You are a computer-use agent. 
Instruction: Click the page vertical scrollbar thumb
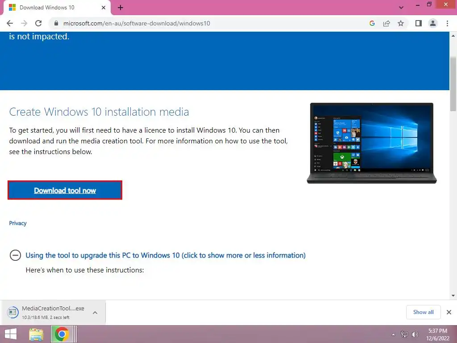click(453, 84)
